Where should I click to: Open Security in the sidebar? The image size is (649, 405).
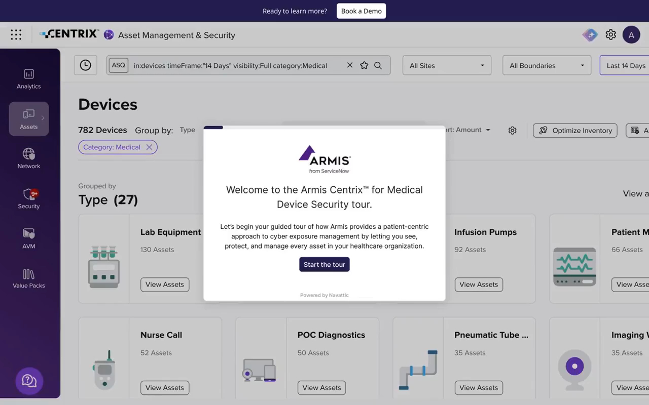coord(29,198)
